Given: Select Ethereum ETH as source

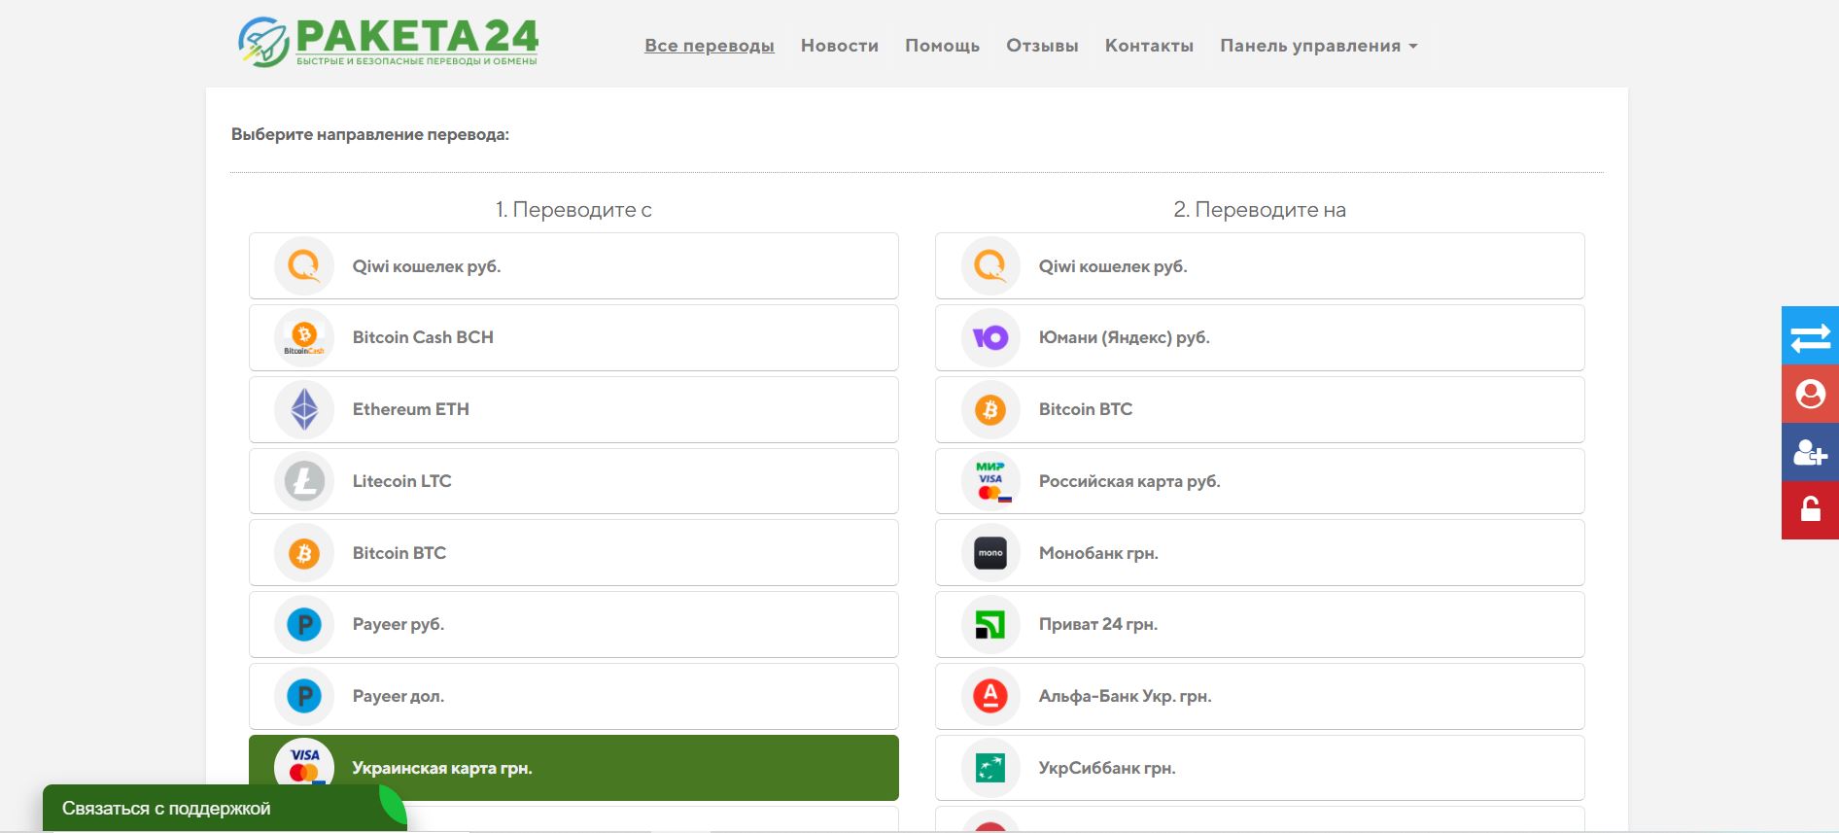Looking at the screenshot, I should coord(573,409).
